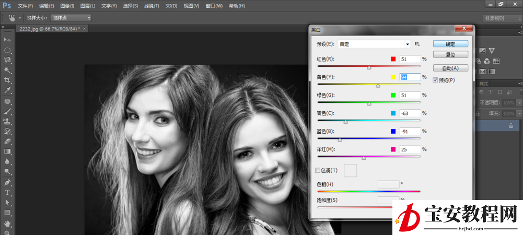Open preset options icon beside 预设 dropdown
Viewport: 523px width, 235px height.
[417, 44]
